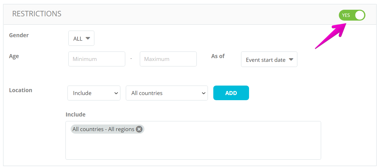This screenshot has height=168, width=380.
Task: Click the chevron in the Include select
Action: tap(116, 93)
